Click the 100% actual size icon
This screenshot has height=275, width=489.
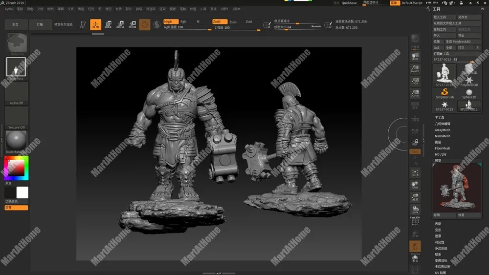[x=415, y=81]
